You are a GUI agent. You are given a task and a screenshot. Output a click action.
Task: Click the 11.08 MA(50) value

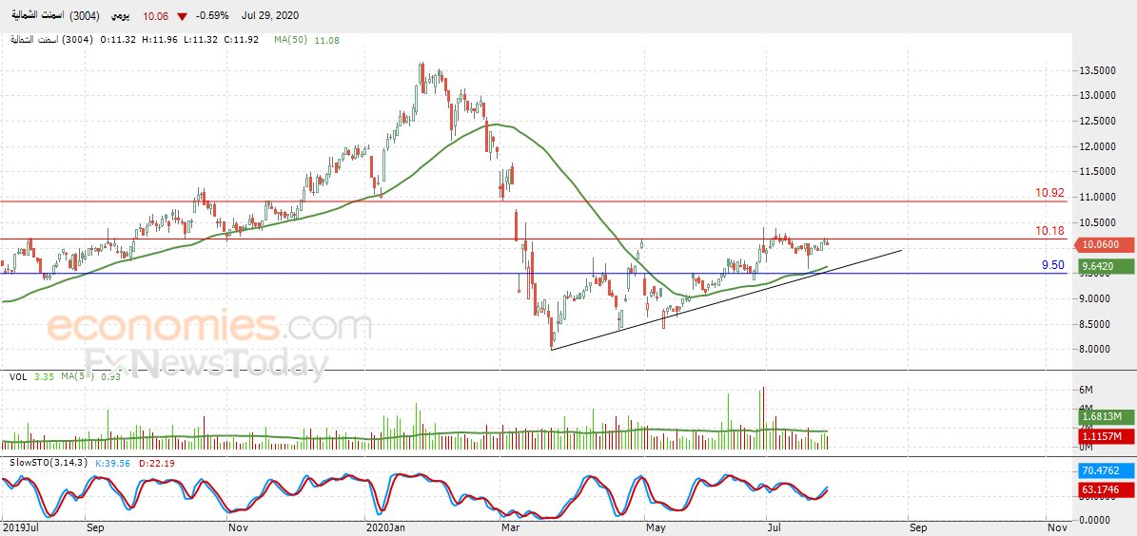pos(326,40)
